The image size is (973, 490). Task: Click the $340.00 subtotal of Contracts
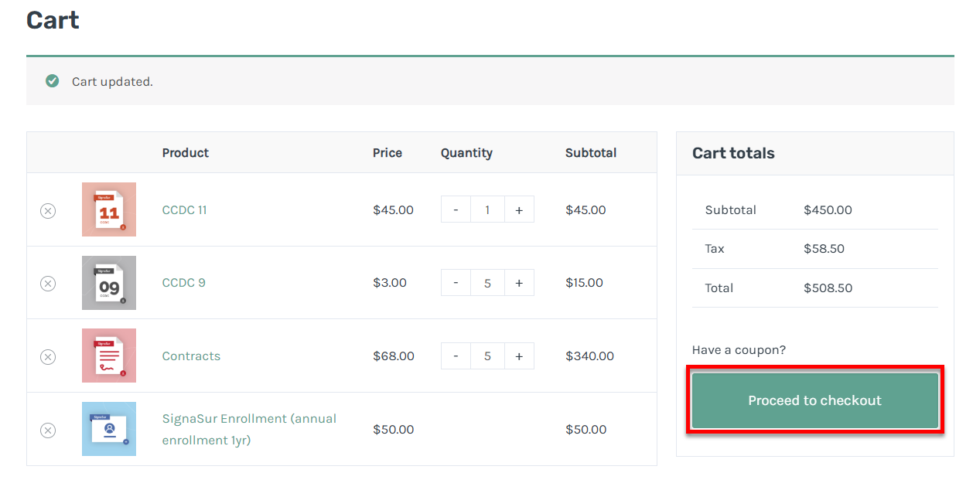(x=589, y=356)
